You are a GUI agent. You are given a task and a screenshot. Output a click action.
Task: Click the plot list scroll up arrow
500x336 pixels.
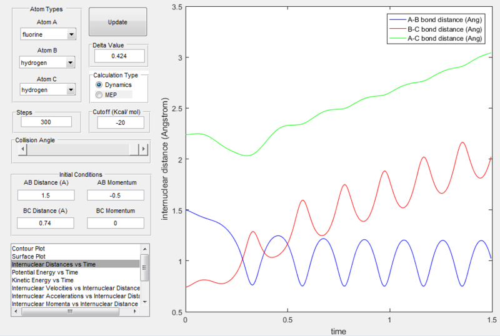click(x=145, y=249)
